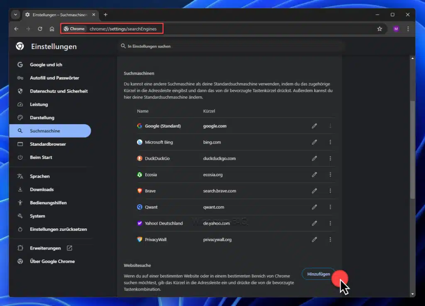
Task: Edit the PrivacyWall search engine entry
Action: (314, 240)
